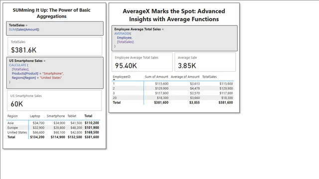Viewport: 319px width, 179px height.
Task: Click United States Smartphone value $60,100
Action: click(59, 132)
